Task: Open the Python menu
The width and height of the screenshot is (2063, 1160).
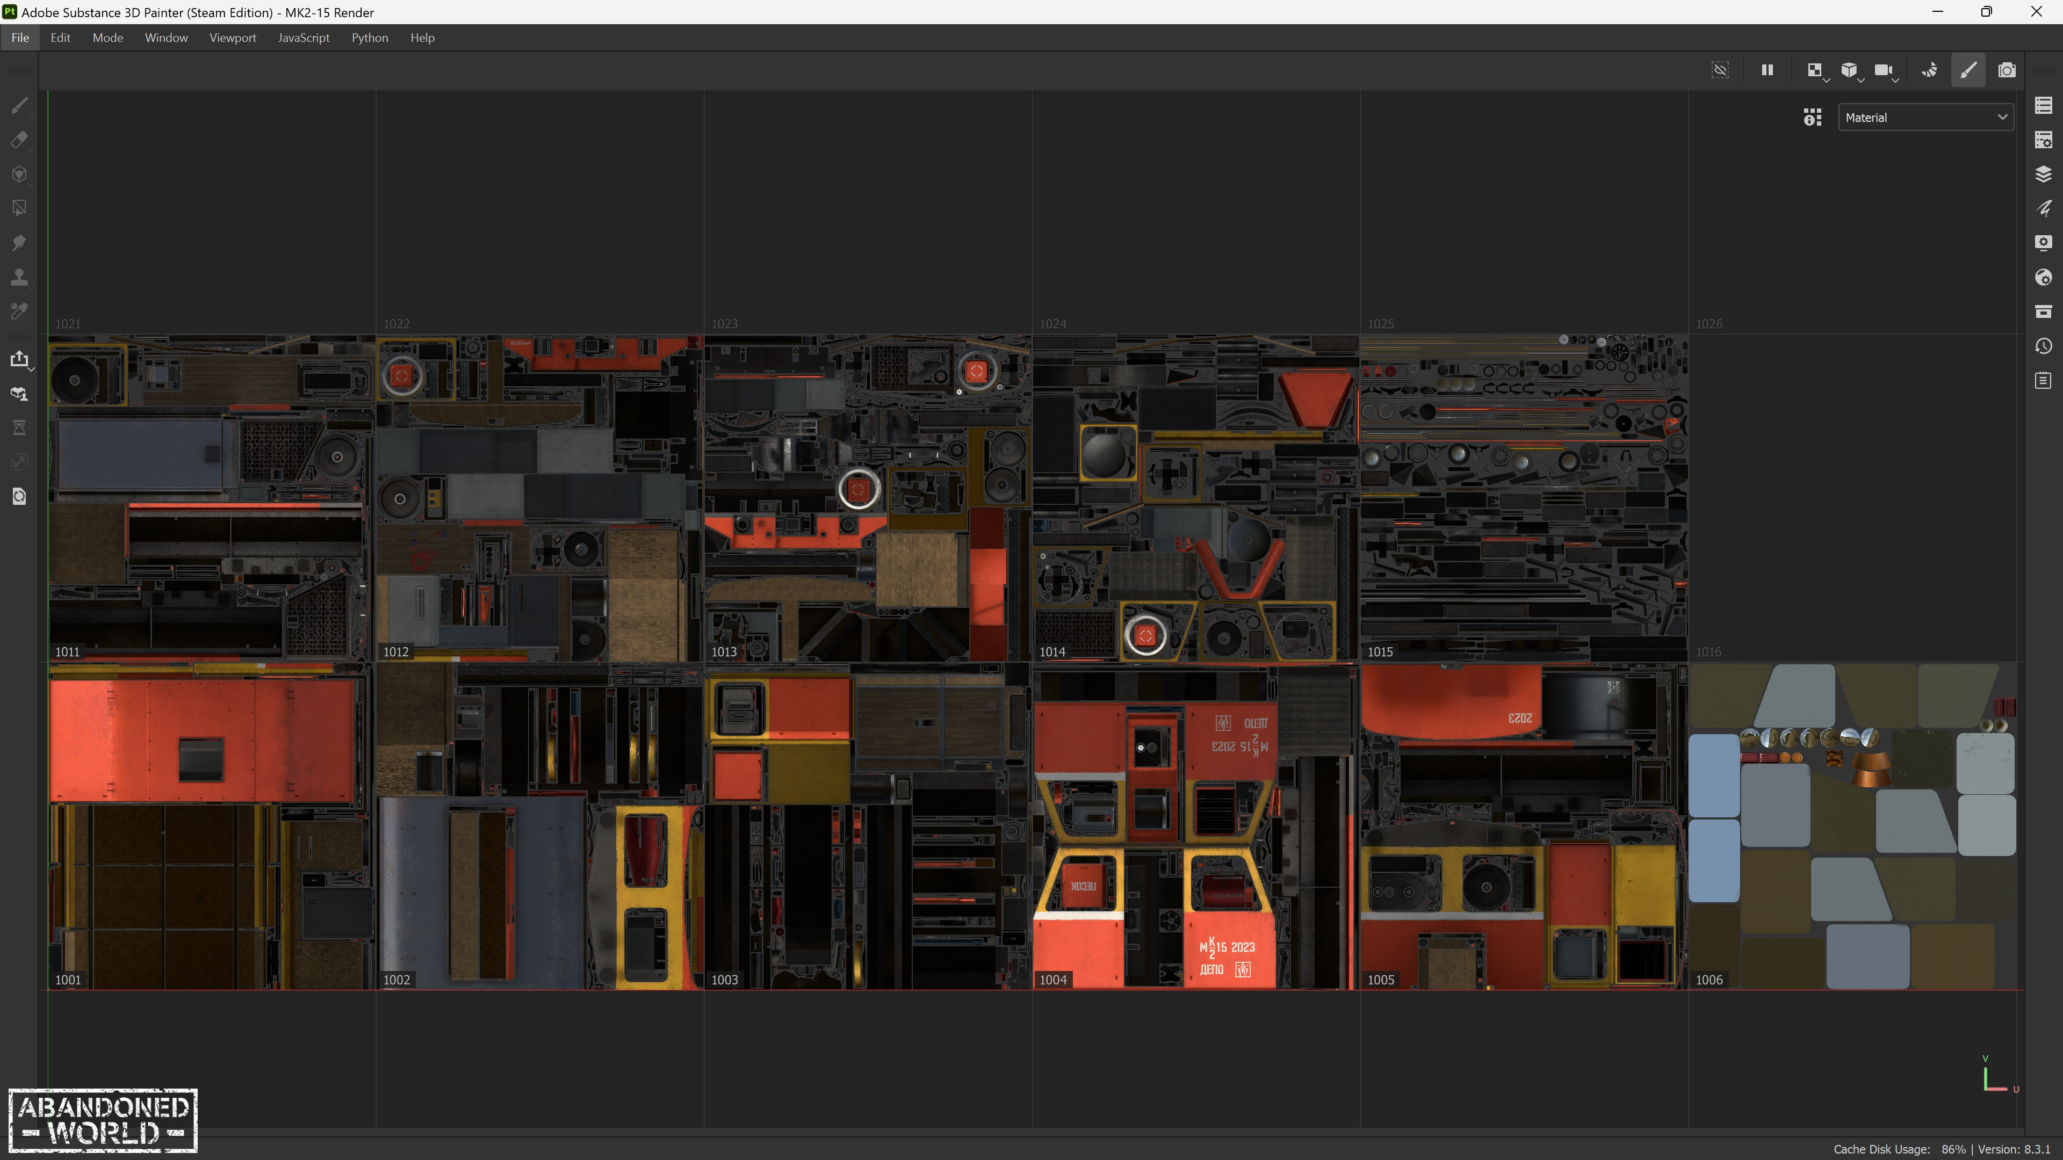Action: click(369, 38)
